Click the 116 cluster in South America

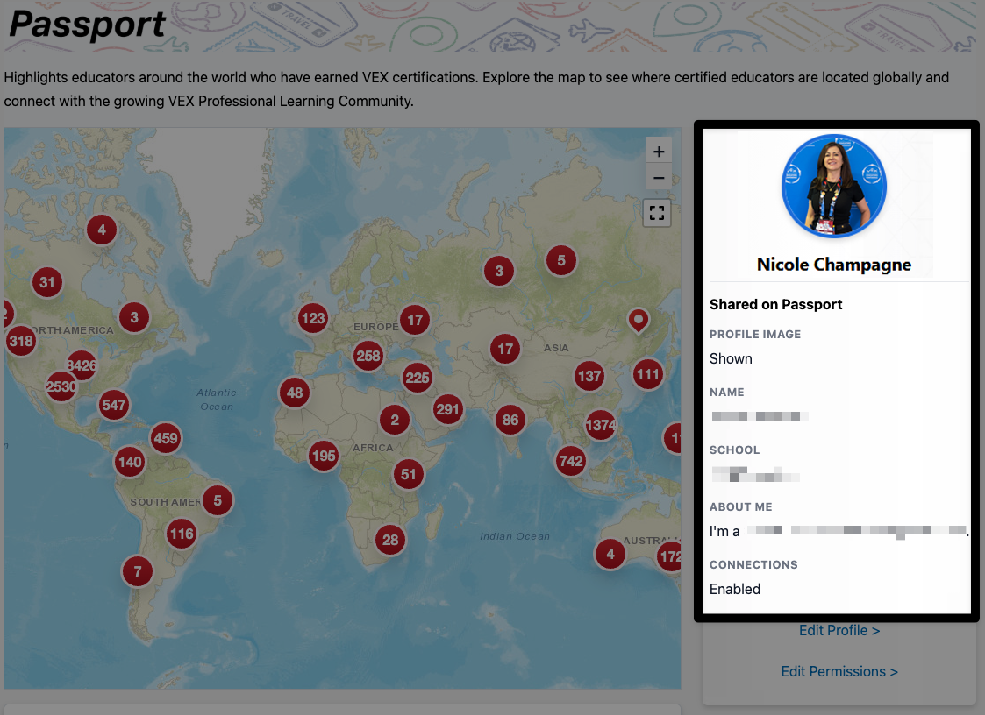click(x=182, y=534)
